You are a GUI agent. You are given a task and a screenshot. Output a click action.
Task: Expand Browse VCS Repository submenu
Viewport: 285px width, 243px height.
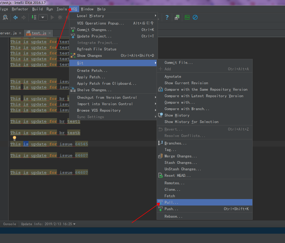click(113, 110)
